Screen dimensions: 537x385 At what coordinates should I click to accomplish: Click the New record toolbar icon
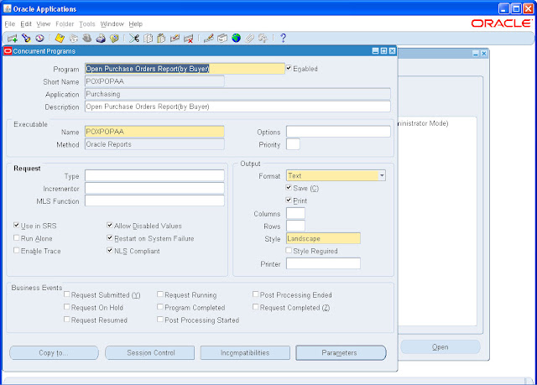pyautogui.click(x=13, y=39)
